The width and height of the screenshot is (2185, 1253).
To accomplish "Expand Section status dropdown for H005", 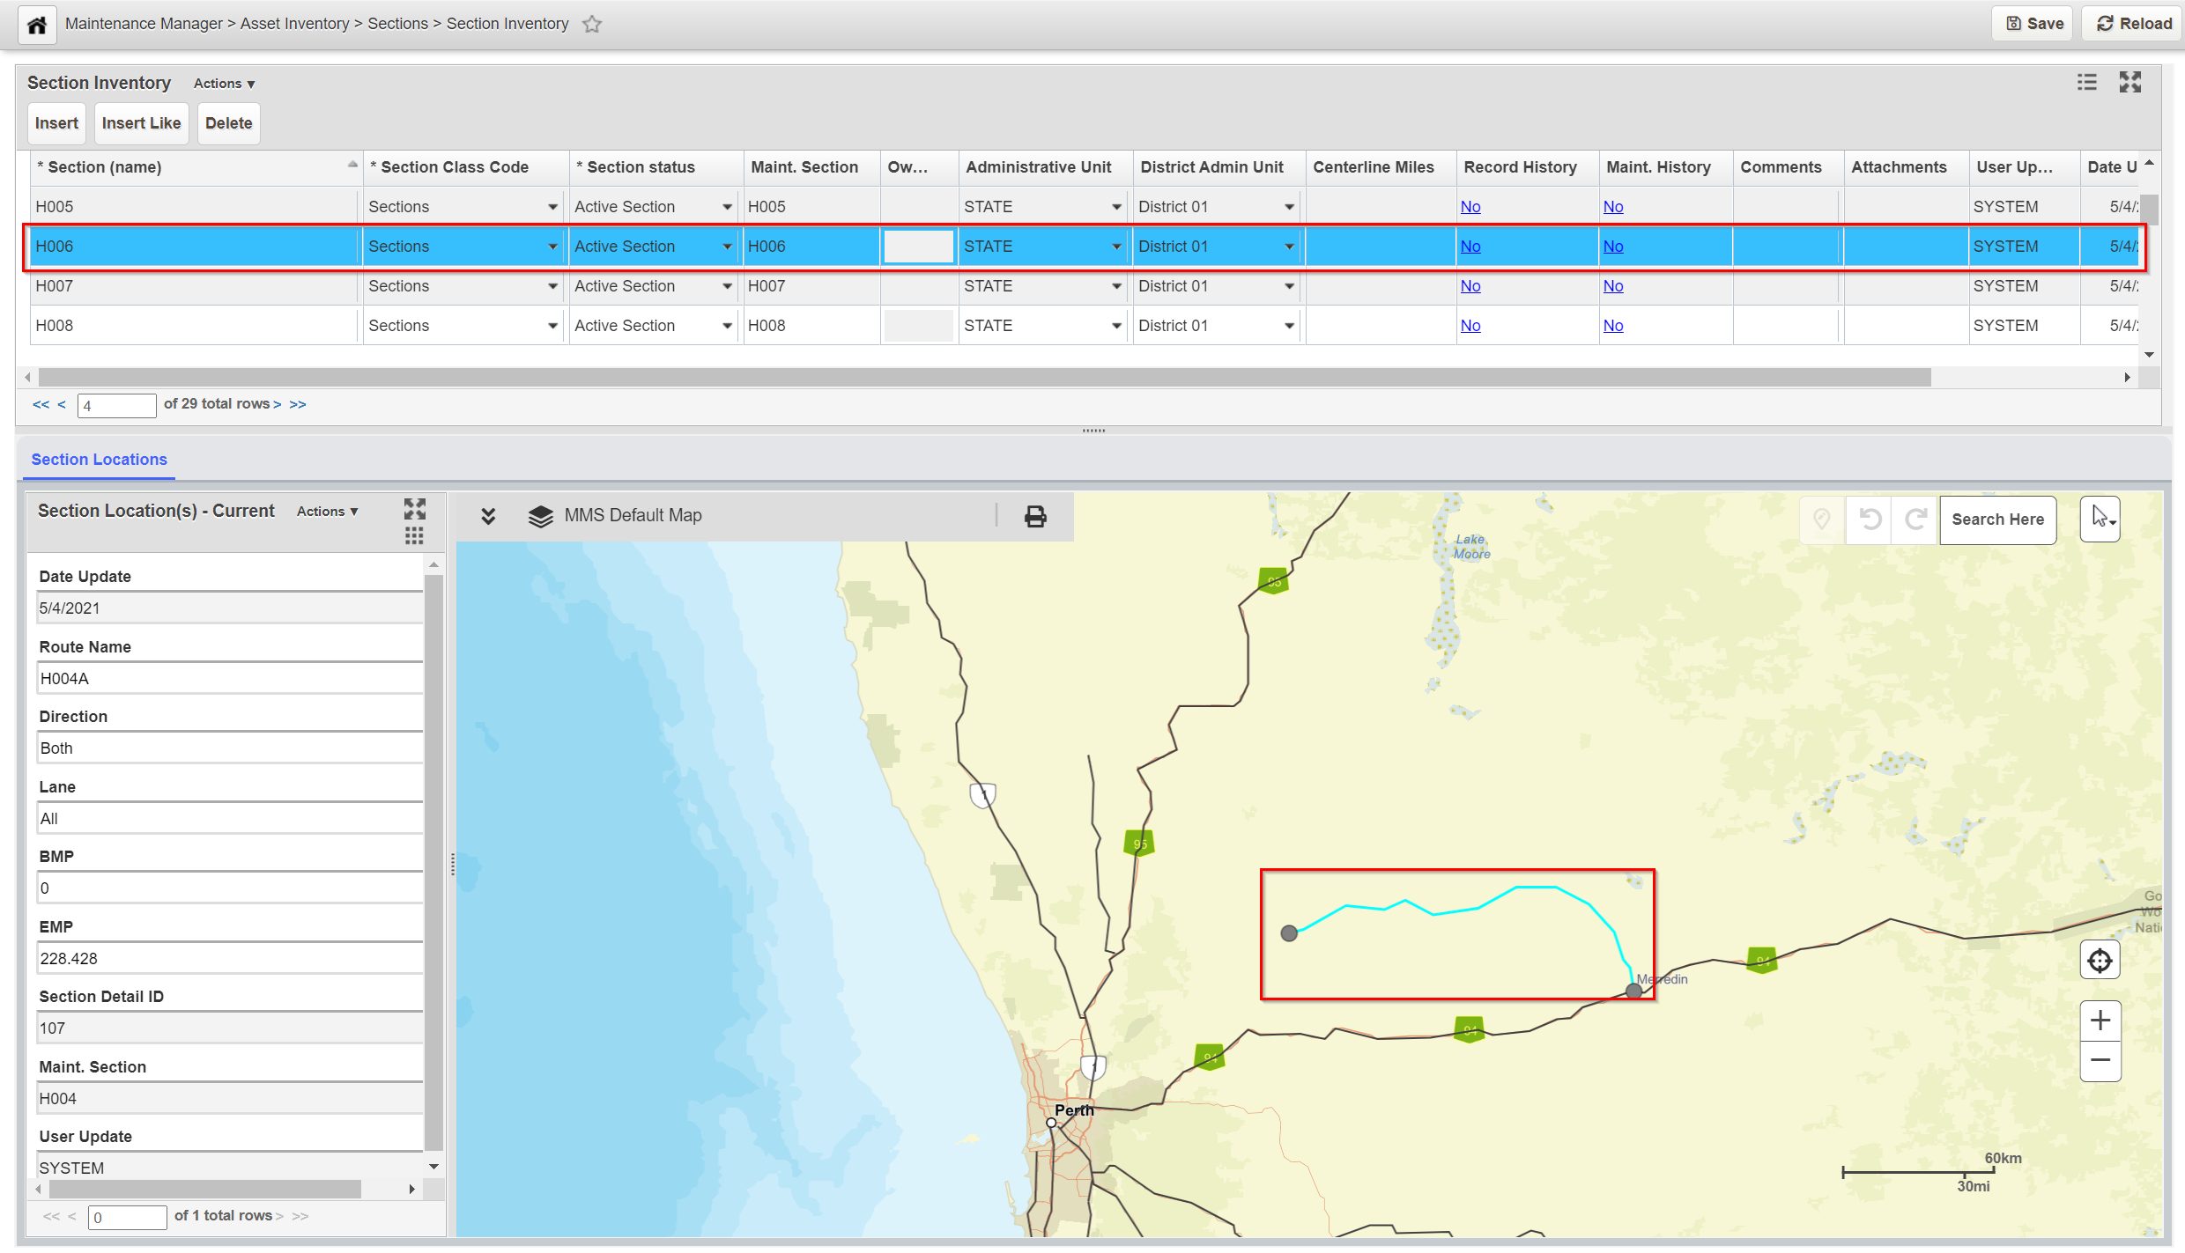I will click(x=727, y=207).
